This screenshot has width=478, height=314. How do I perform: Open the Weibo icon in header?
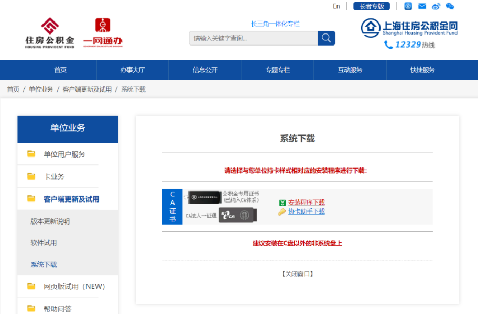436,6
